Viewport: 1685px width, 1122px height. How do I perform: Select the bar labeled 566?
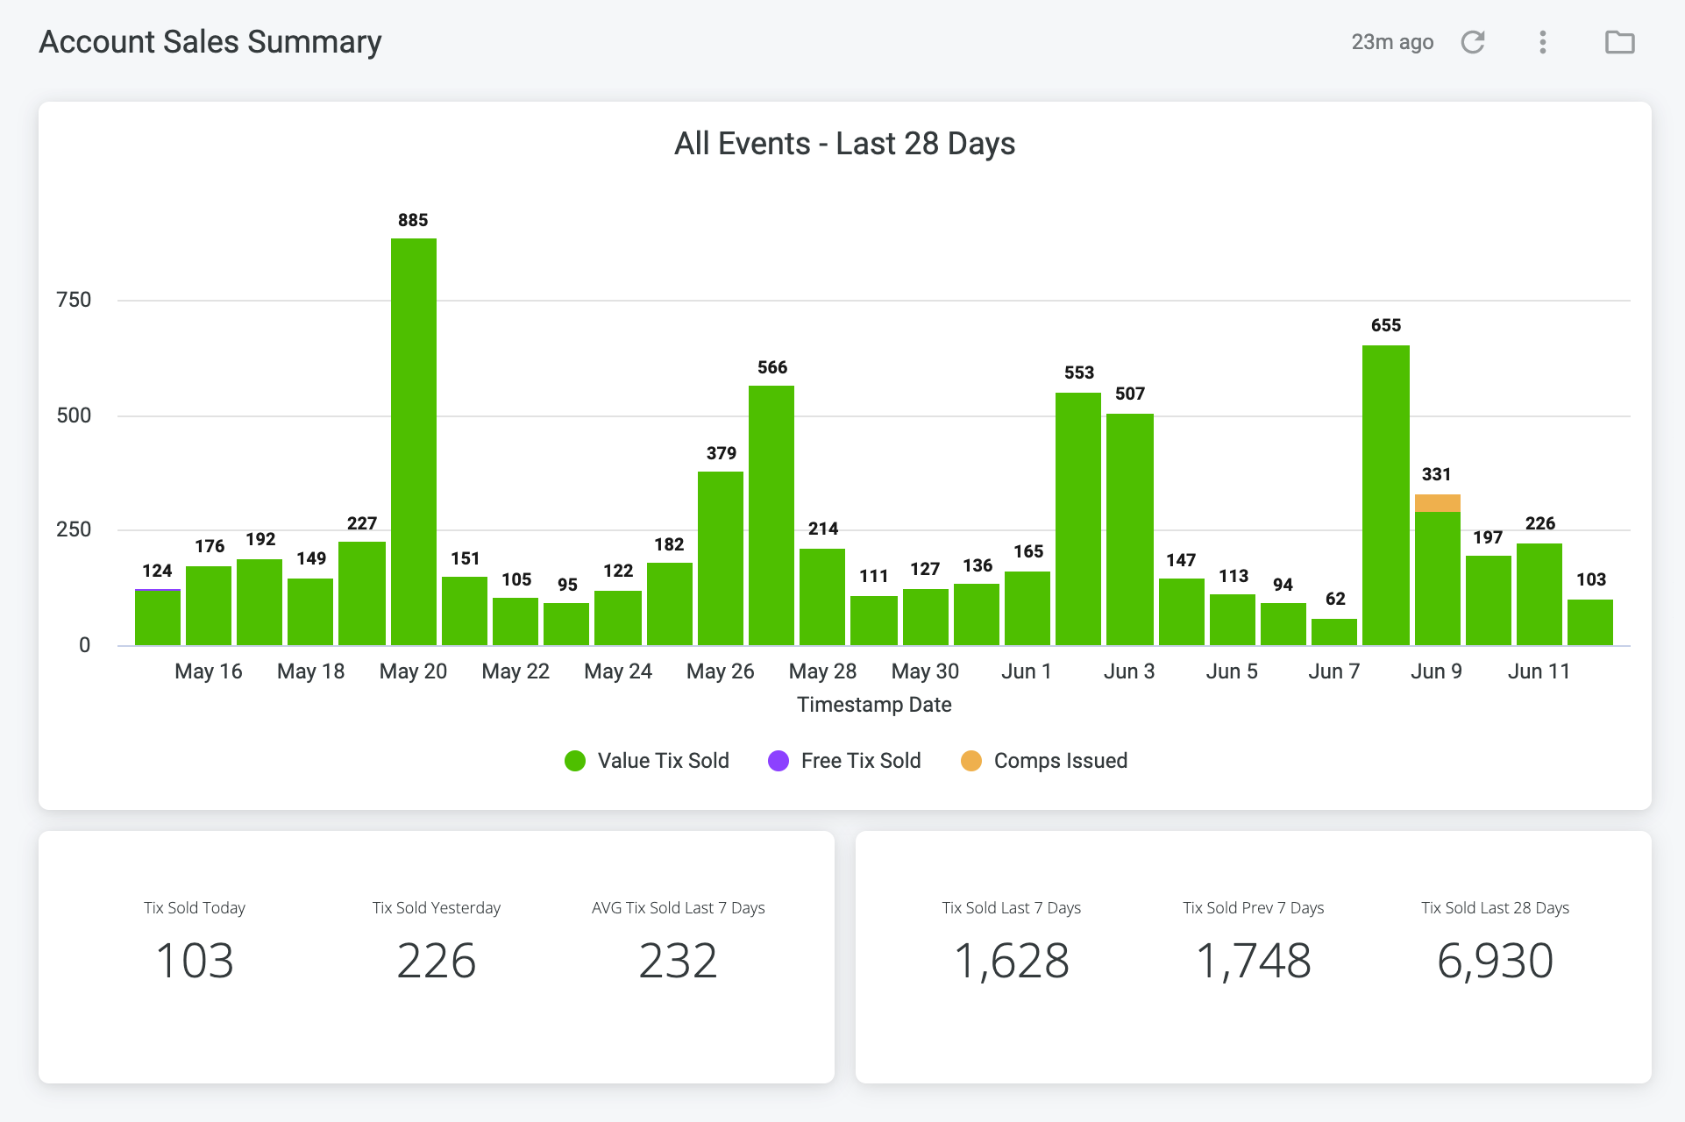point(771,515)
